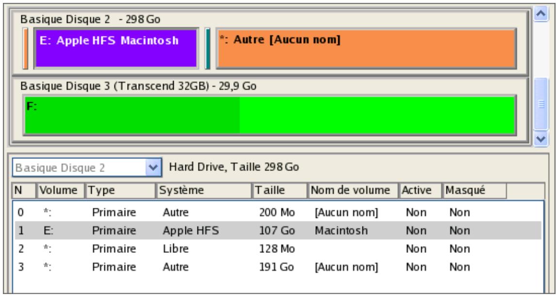Click the scroll up arrow of disk map
556x295 pixels.
[541, 15]
